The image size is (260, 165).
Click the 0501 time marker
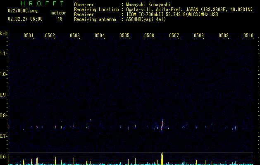[29, 35]
